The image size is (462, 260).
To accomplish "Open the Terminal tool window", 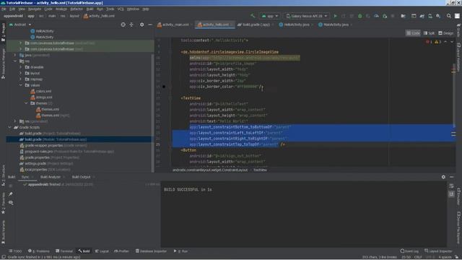I will (x=64, y=251).
